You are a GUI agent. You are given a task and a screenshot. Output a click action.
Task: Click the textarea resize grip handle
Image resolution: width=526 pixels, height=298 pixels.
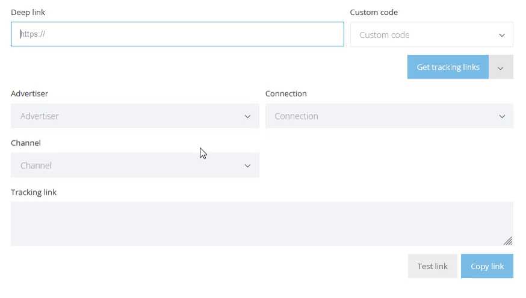[508, 241]
